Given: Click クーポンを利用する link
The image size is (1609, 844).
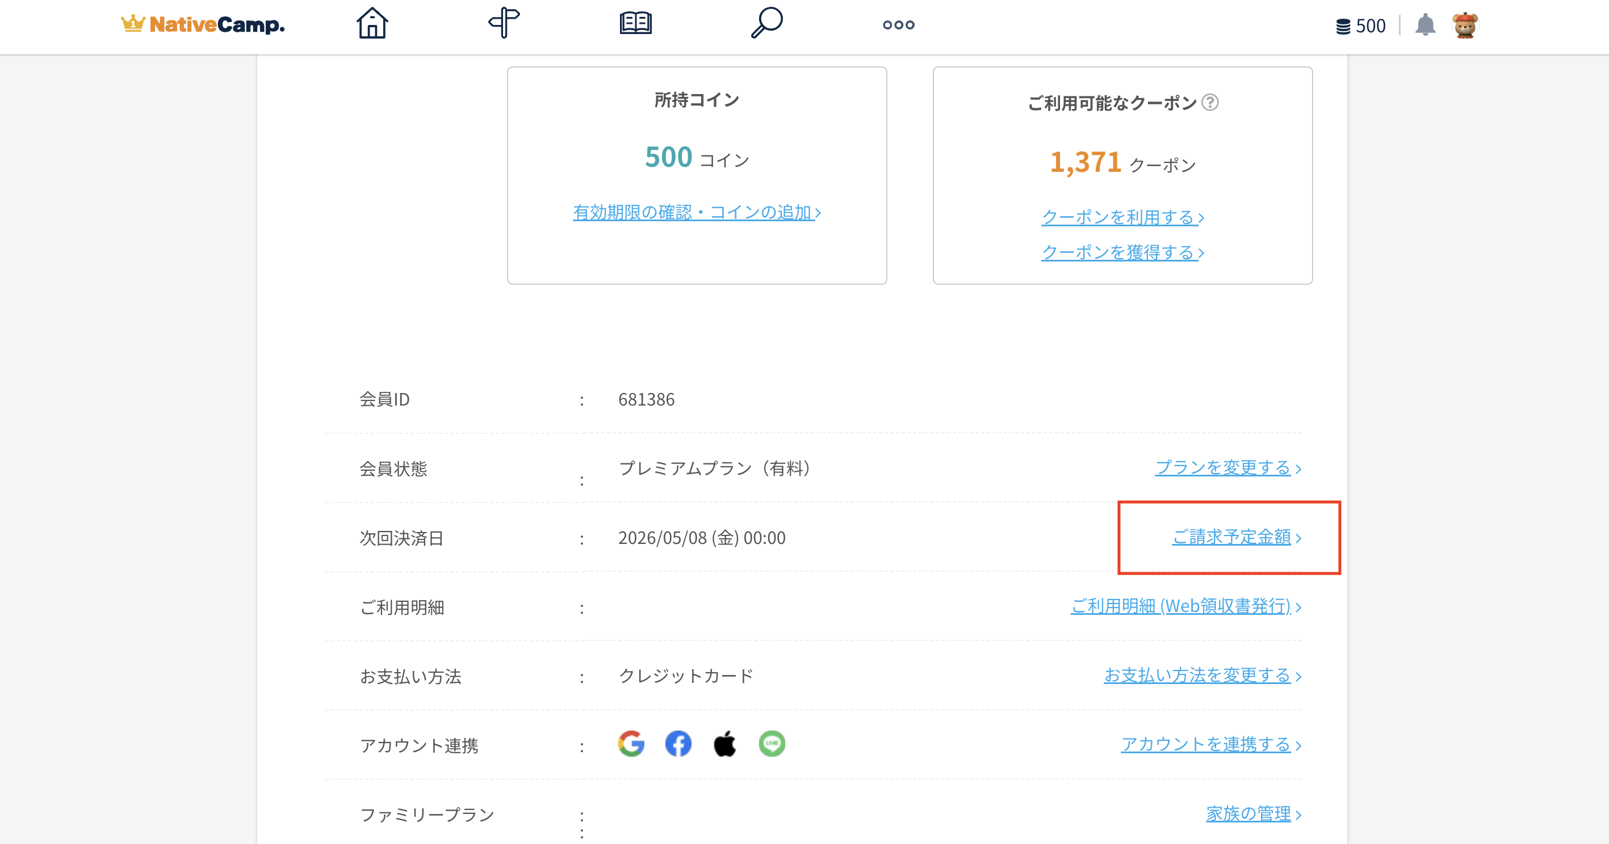Looking at the screenshot, I should (1122, 218).
